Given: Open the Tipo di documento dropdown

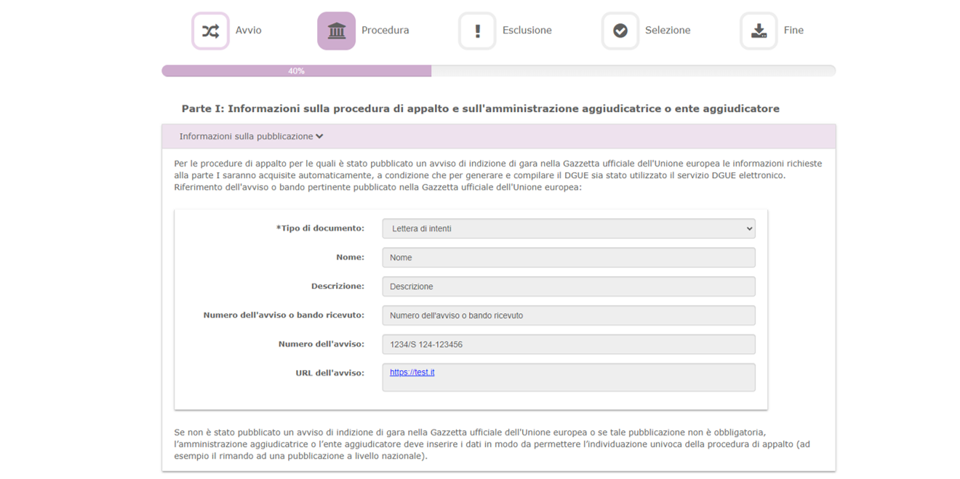Looking at the screenshot, I should [x=568, y=228].
